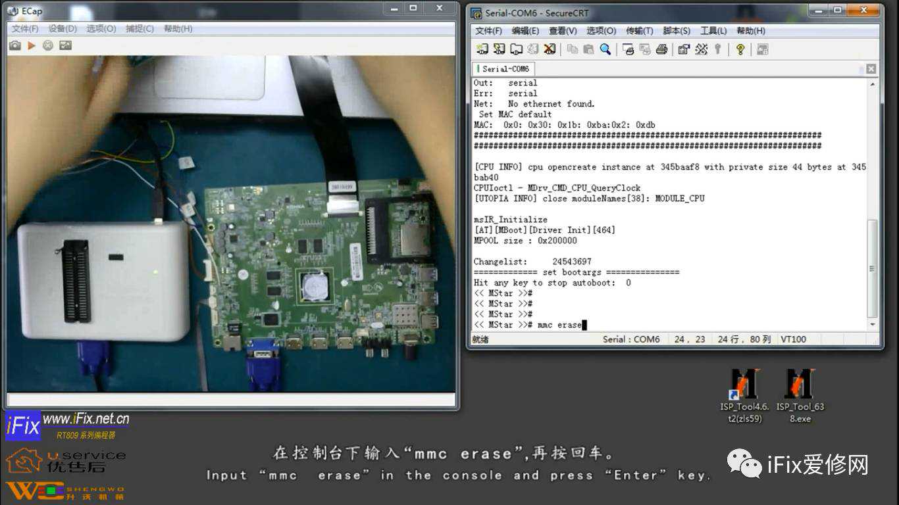Click the Find magnifier icon in SecureCRT
899x505 pixels.
[605, 49]
